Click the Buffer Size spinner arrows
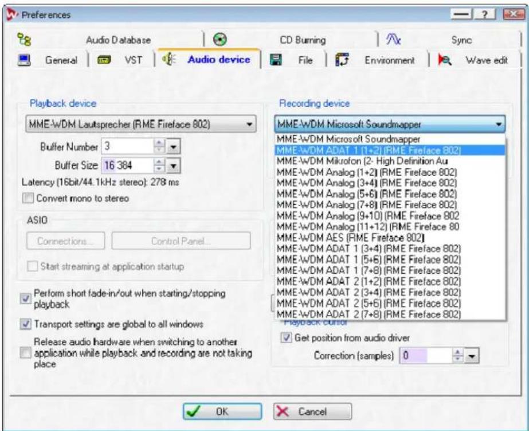This screenshot has width=529, height=431. coord(159,165)
